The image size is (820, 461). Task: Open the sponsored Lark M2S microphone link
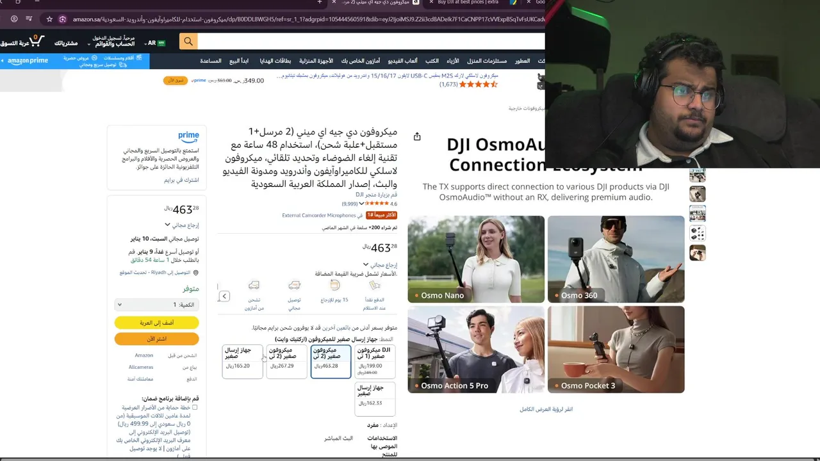(x=388, y=76)
